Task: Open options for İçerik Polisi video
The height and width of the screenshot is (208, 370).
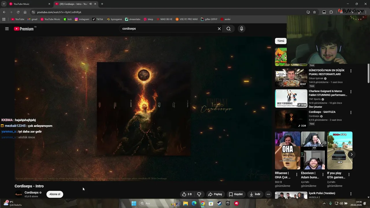Action: pos(351,194)
